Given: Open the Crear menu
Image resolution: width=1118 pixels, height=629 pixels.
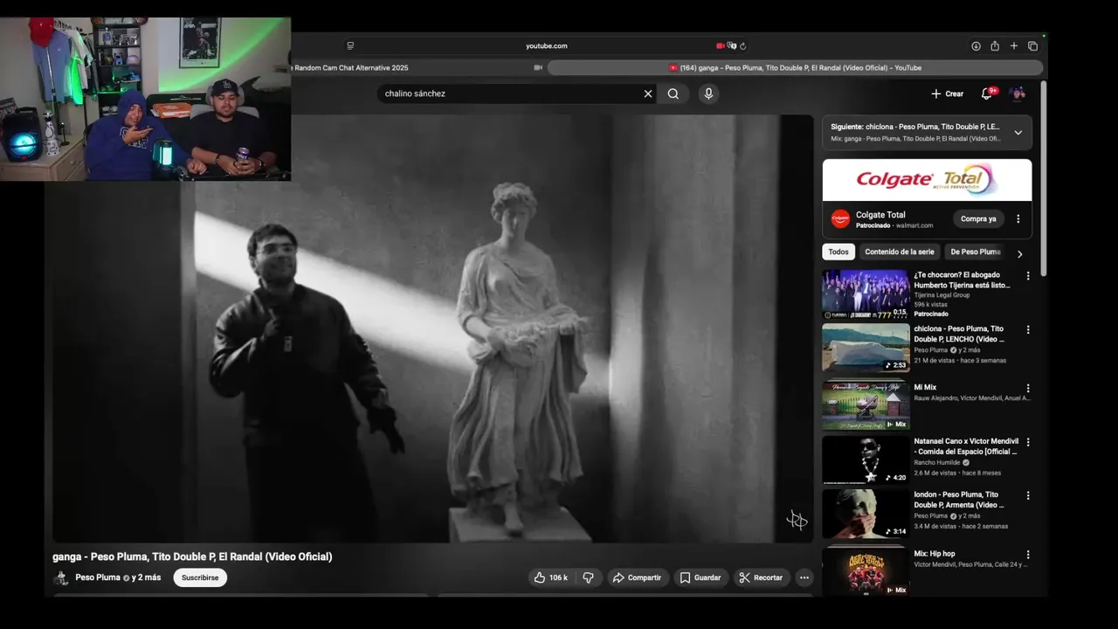Looking at the screenshot, I should (x=947, y=93).
